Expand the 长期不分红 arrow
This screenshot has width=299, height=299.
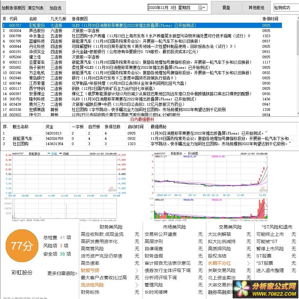248,263
